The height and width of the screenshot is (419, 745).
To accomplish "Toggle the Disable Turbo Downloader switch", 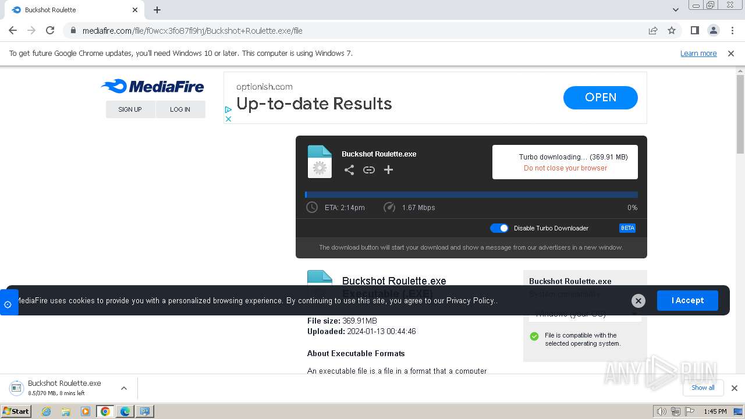I will [499, 228].
